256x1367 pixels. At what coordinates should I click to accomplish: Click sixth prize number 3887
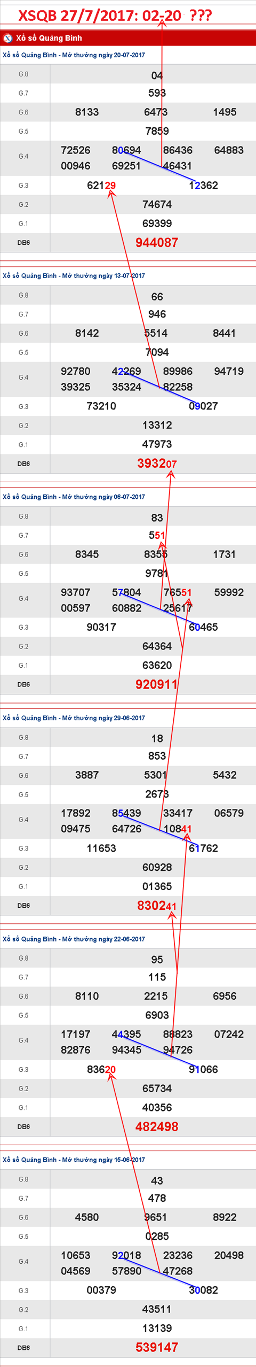click(x=87, y=775)
